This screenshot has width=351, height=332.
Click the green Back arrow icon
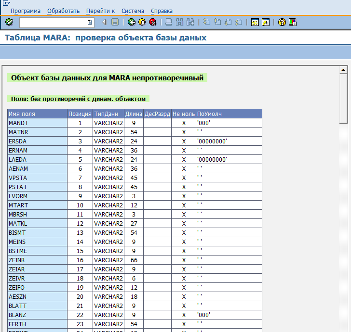click(132, 22)
